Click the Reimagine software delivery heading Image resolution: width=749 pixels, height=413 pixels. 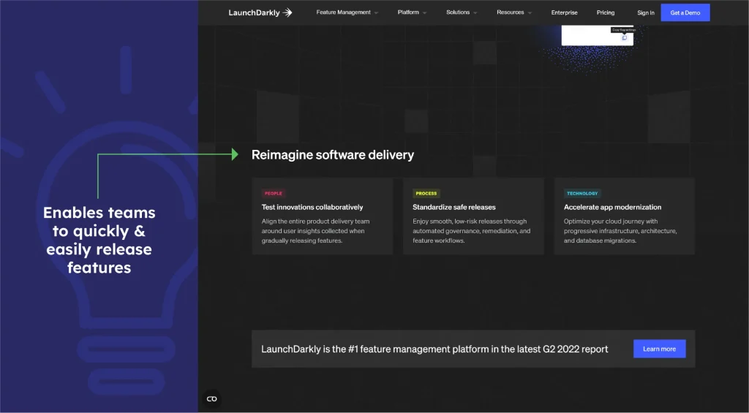333,155
